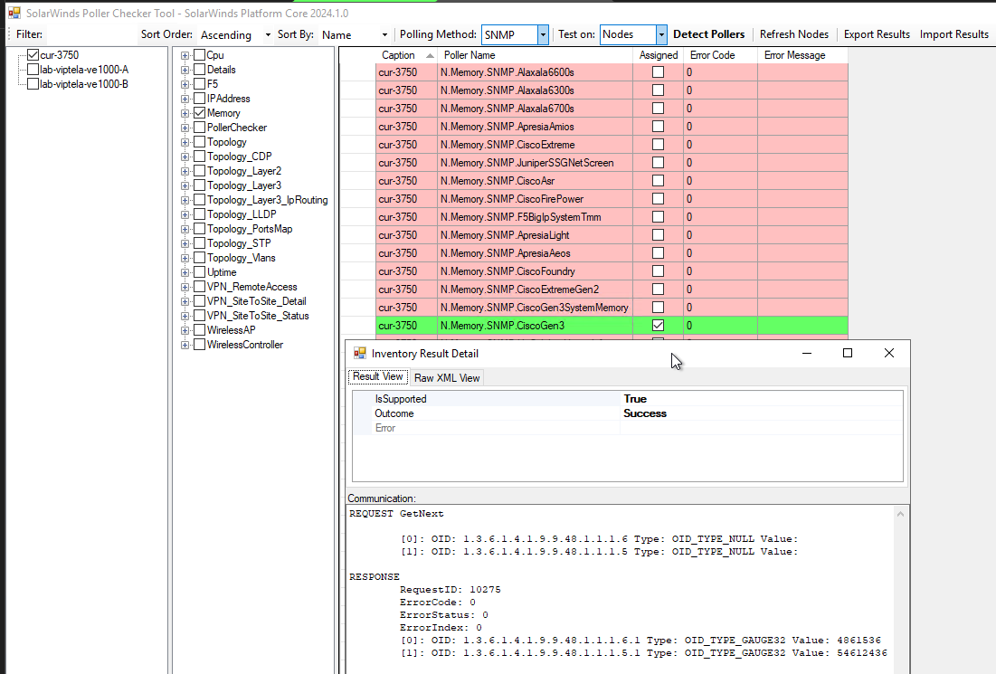Expand the Cpu poller category
The width and height of the screenshot is (996, 674).
185,54
